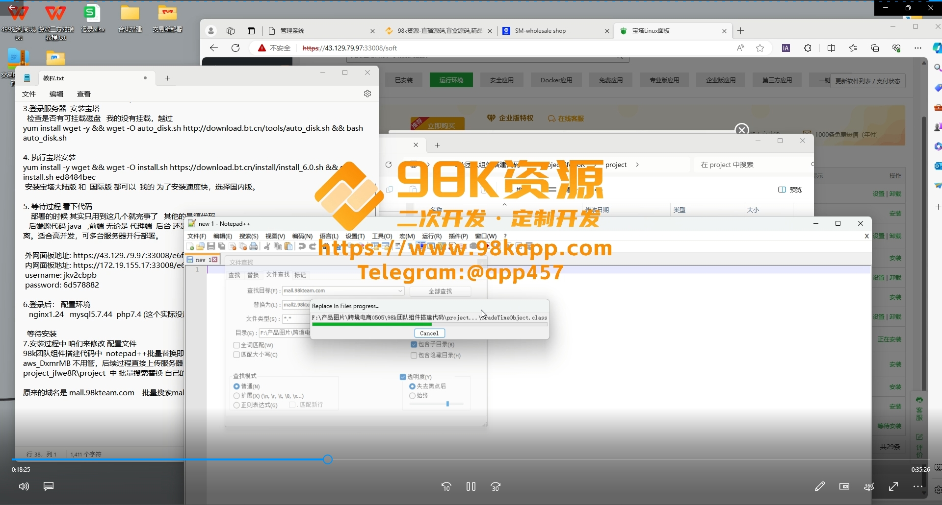Skip forward 30 seconds in the video
The image size is (942, 505).
pos(496,486)
